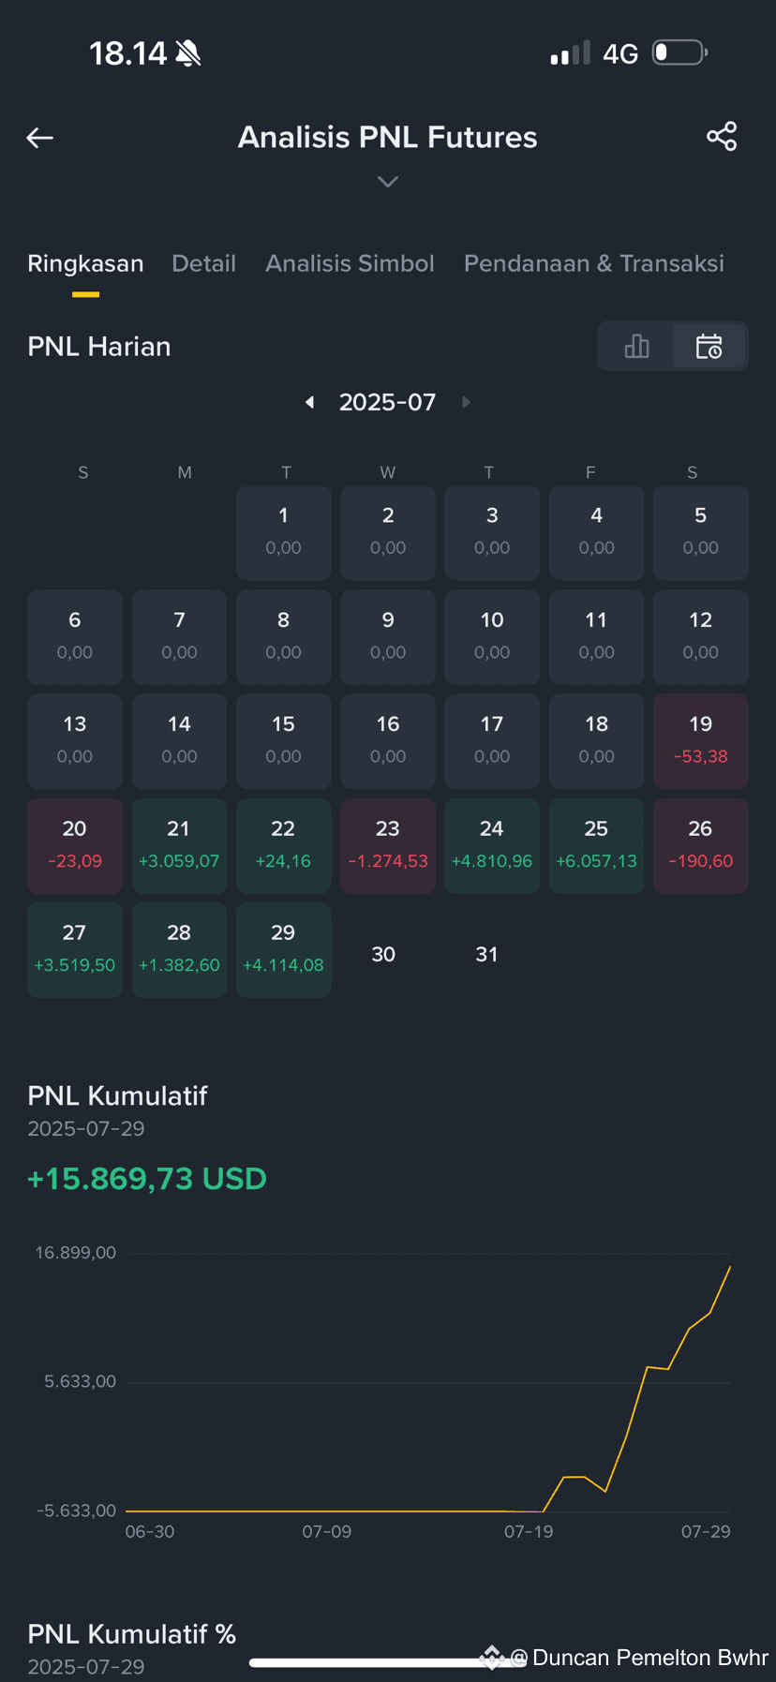Tap day 21 cell +3.059,07

tap(179, 845)
